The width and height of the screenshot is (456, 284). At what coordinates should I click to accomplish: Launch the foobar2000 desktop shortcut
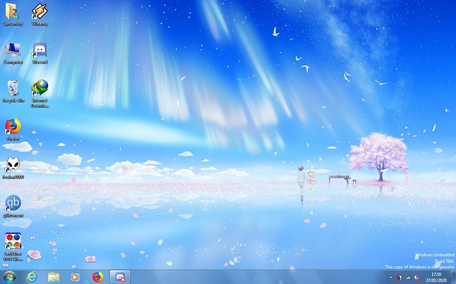[x=13, y=167]
